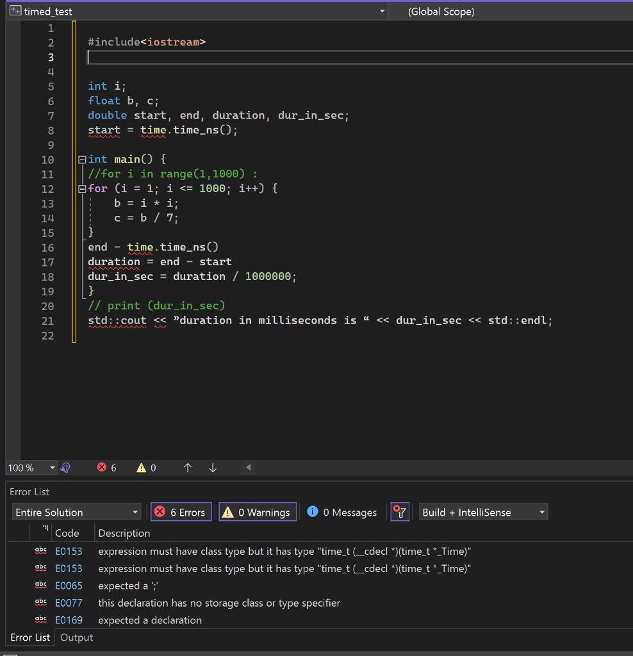Click the warning triangle icon in editor footer
Viewport: 633px width, 656px height.
pos(142,468)
